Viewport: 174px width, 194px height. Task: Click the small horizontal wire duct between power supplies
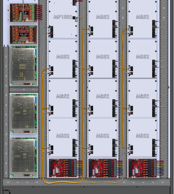click(x=24, y=90)
